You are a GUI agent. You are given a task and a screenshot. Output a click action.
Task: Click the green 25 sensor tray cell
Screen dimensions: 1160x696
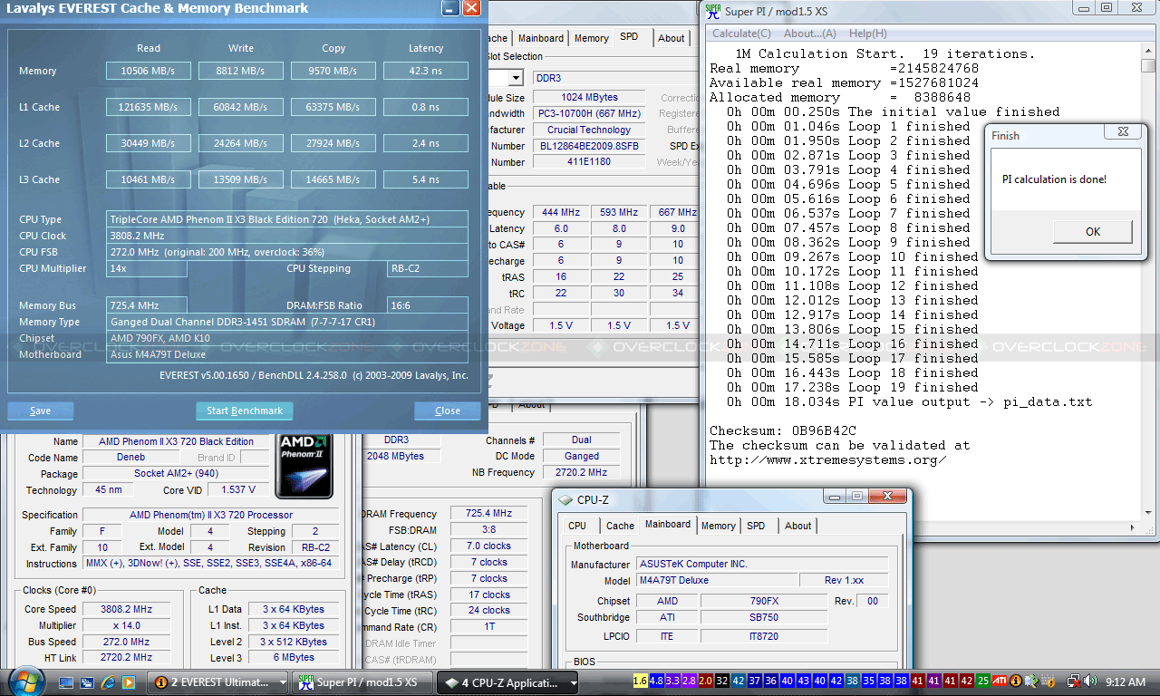982,681
